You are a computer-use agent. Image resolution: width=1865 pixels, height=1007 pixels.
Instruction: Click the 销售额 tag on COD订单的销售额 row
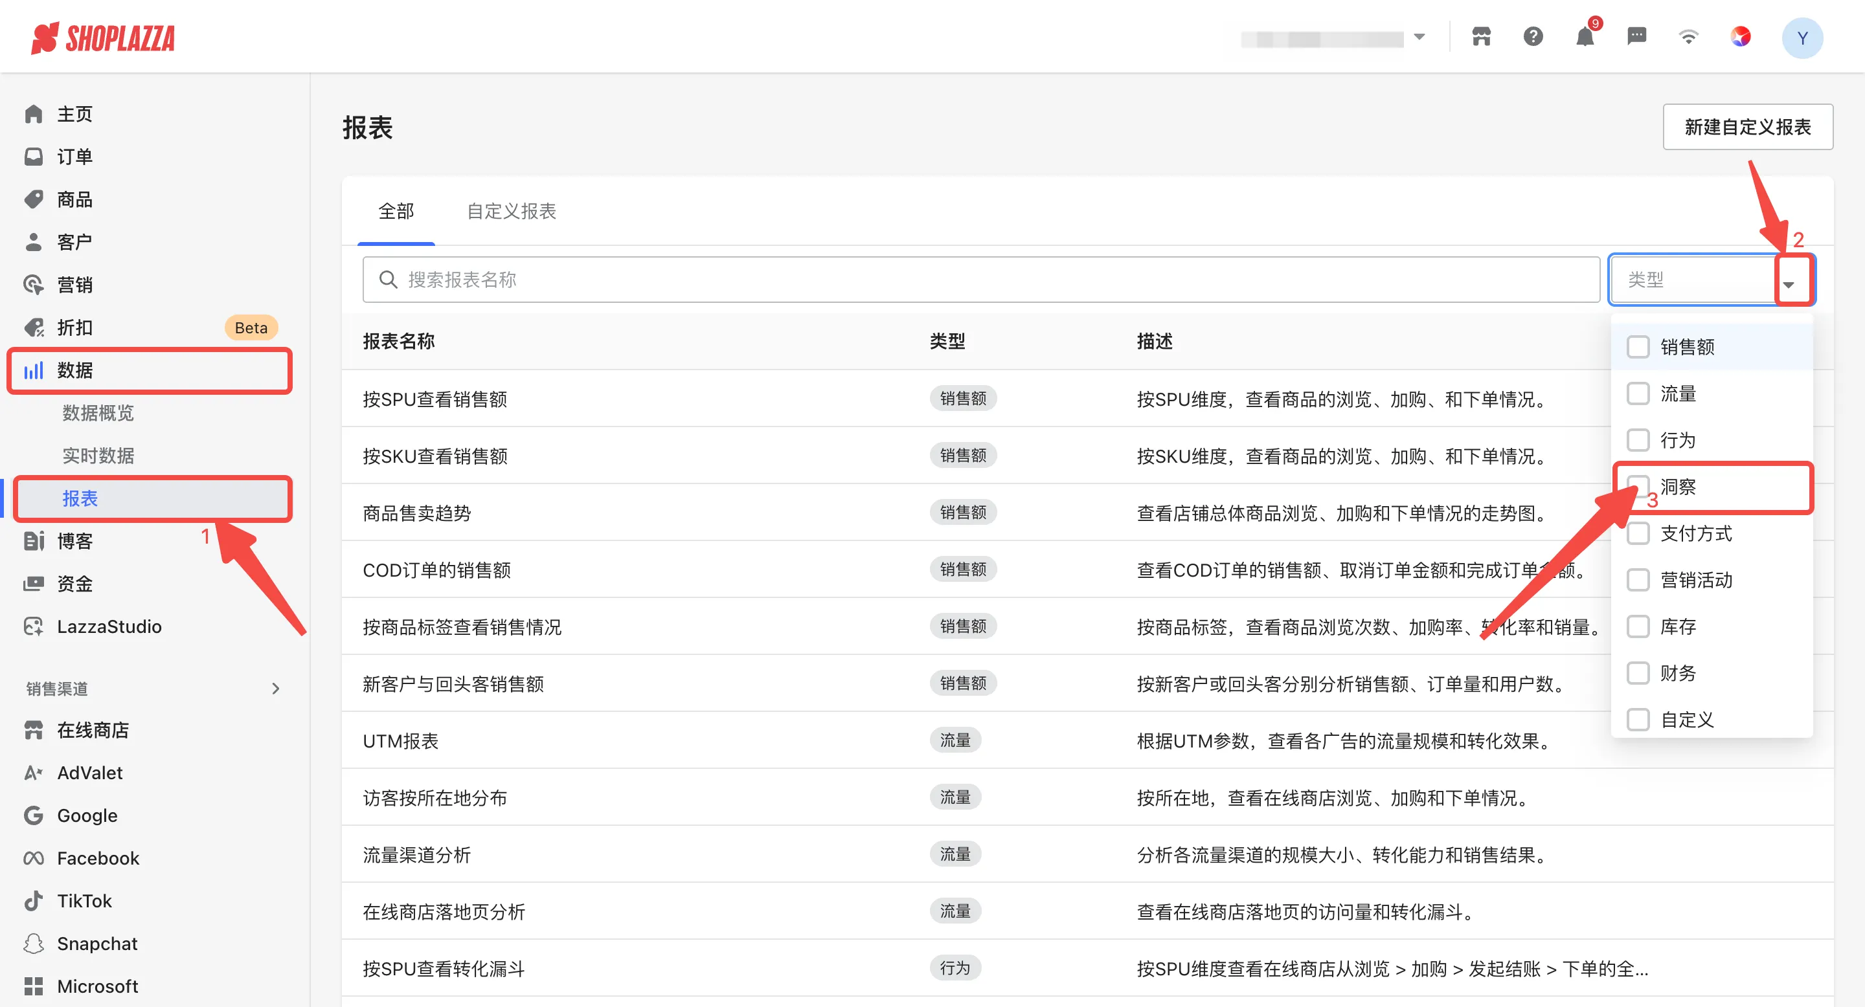(x=963, y=570)
